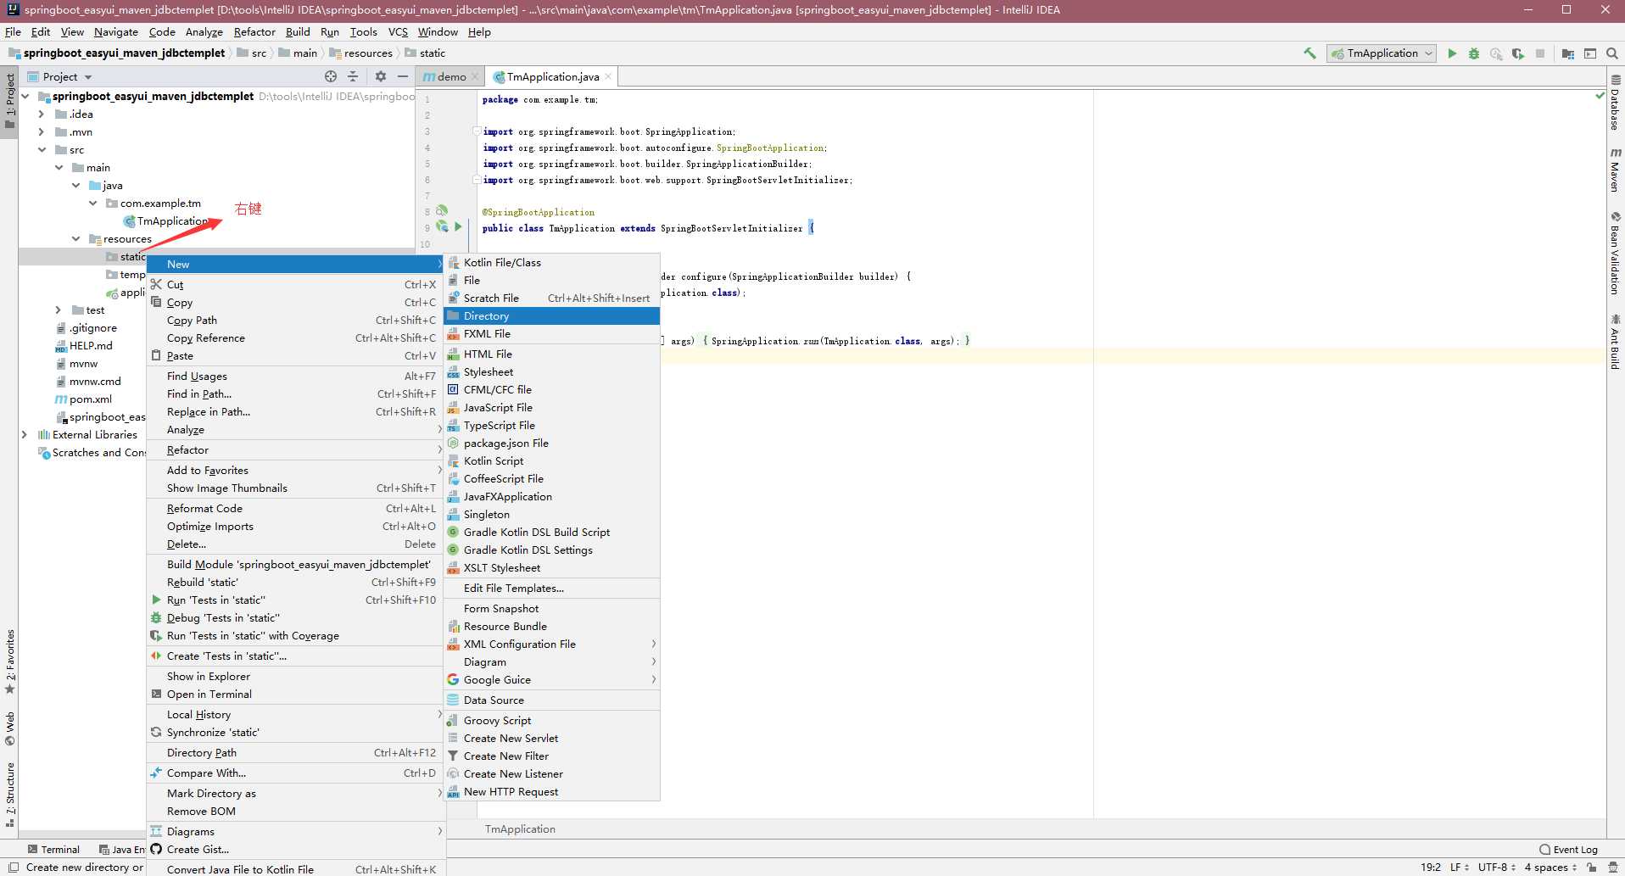Close the demo editor tab

(x=475, y=76)
